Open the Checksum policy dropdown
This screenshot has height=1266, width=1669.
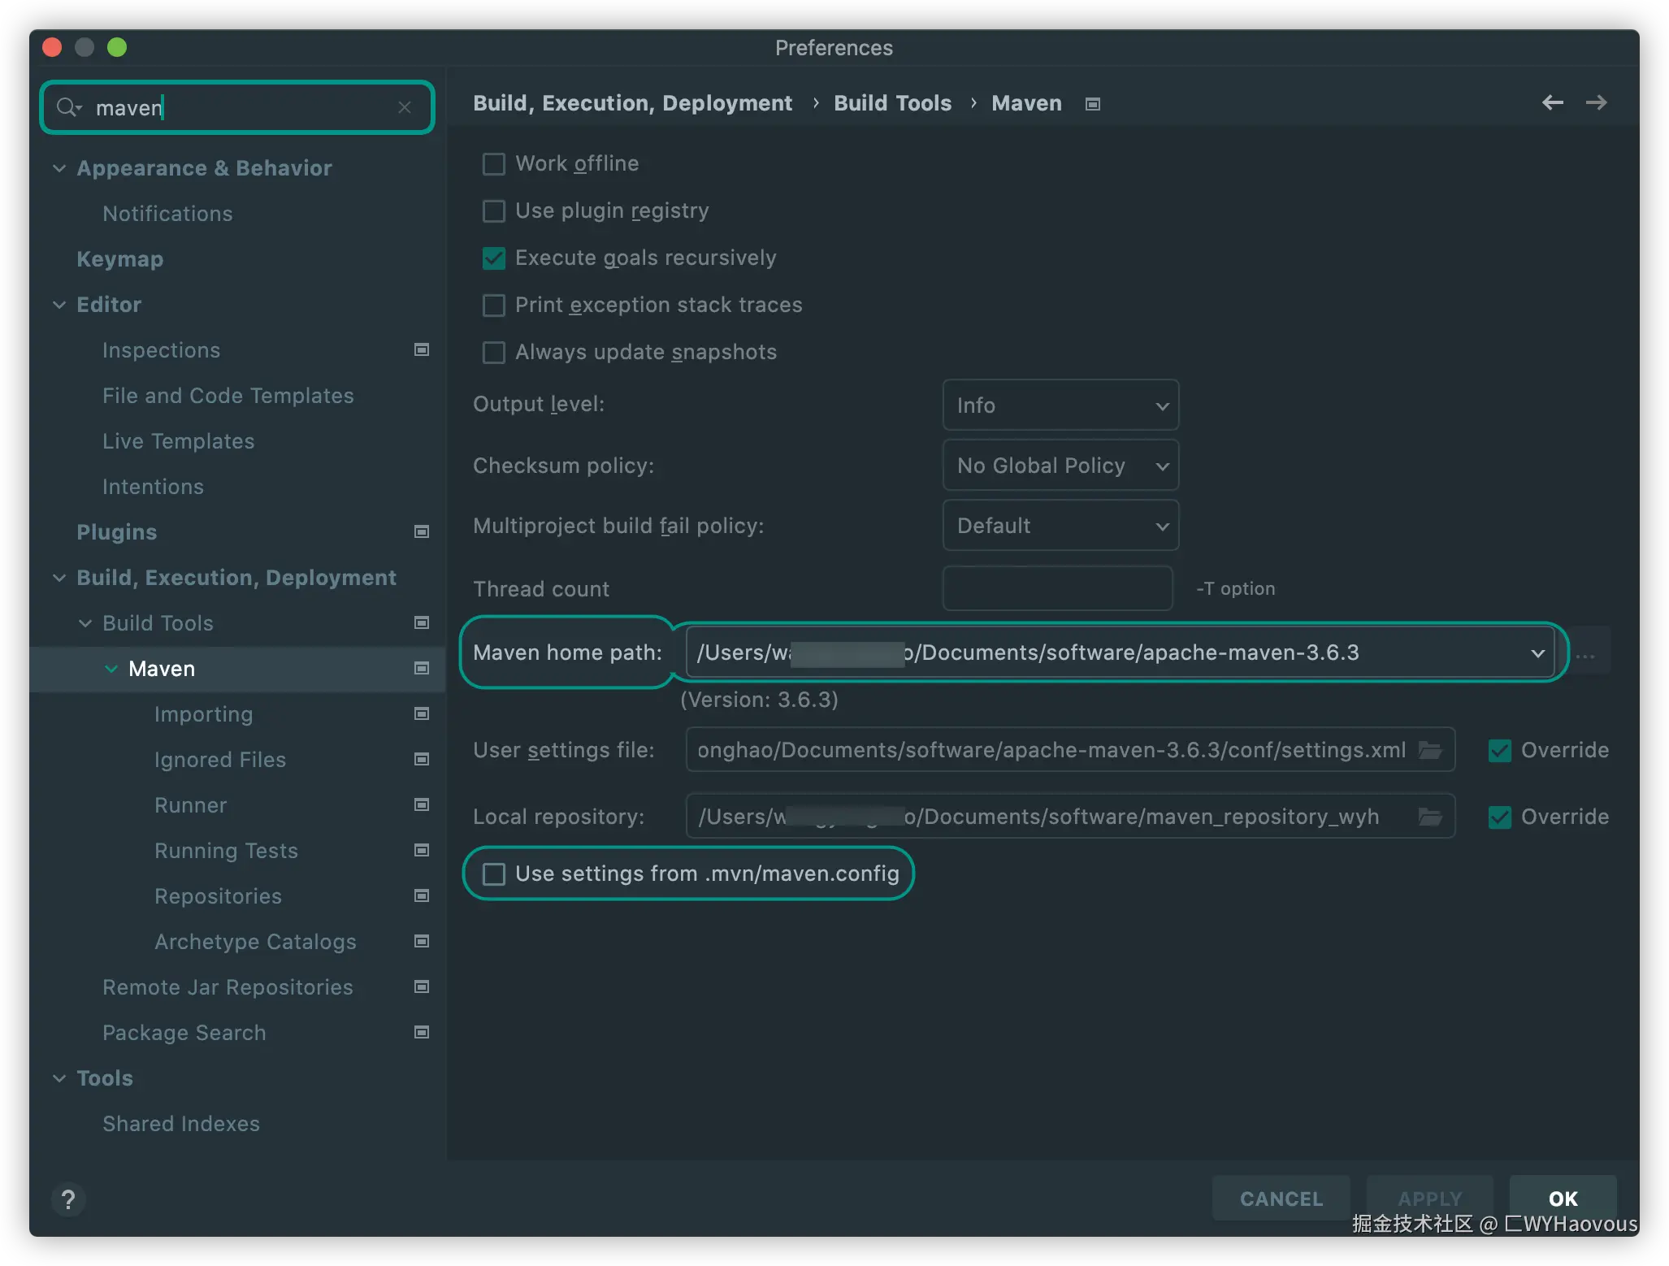pos(1060,466)
